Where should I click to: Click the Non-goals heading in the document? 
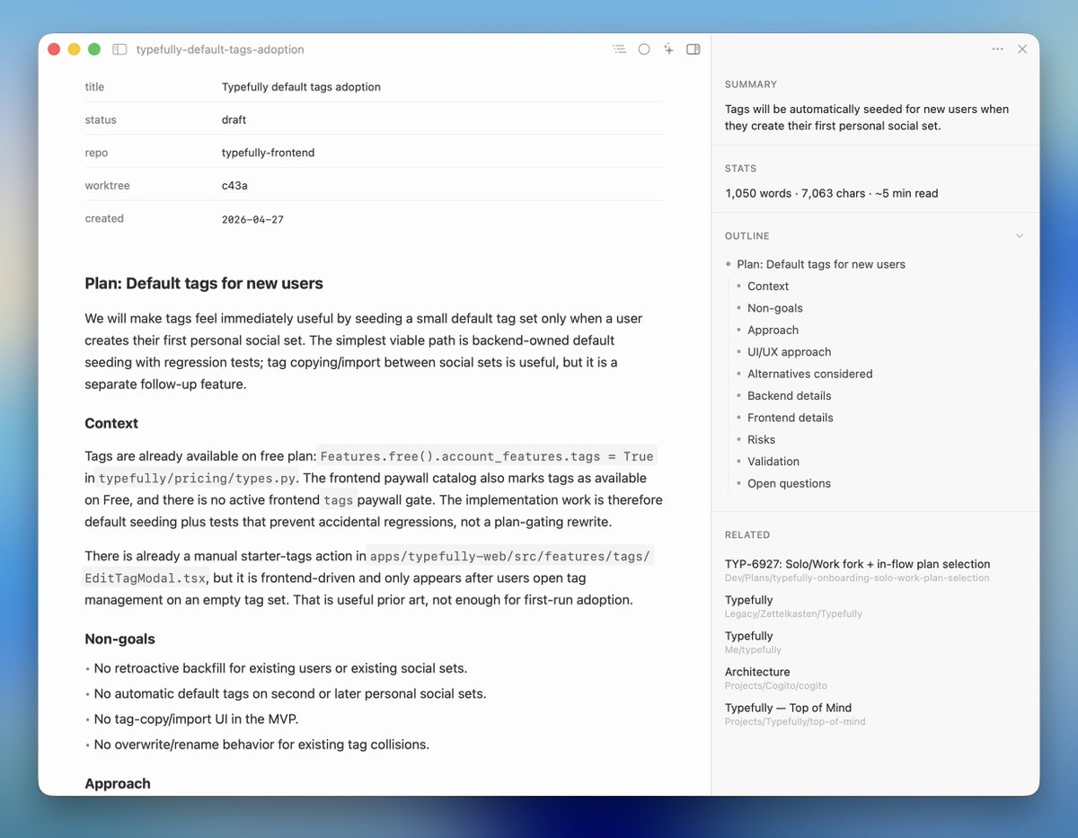point(119,639)
